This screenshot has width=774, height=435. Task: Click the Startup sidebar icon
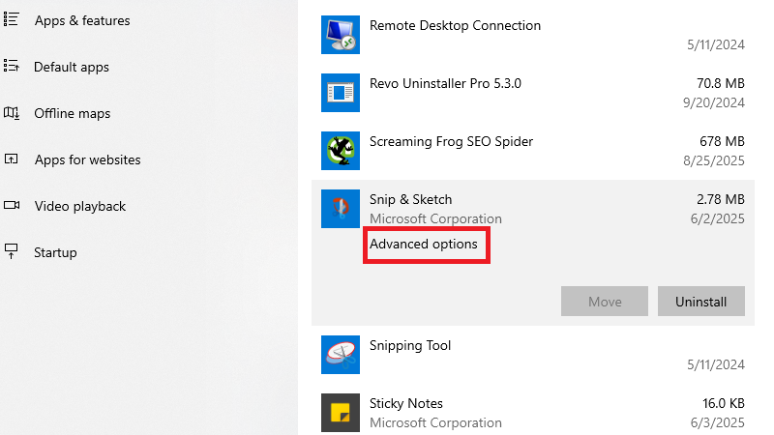12,252
